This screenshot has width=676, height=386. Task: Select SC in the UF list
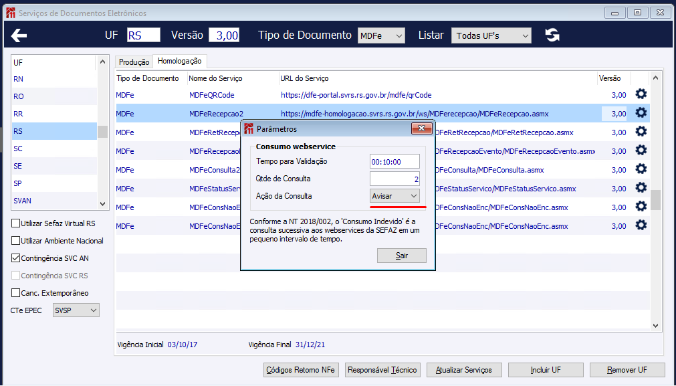point(54,149)
